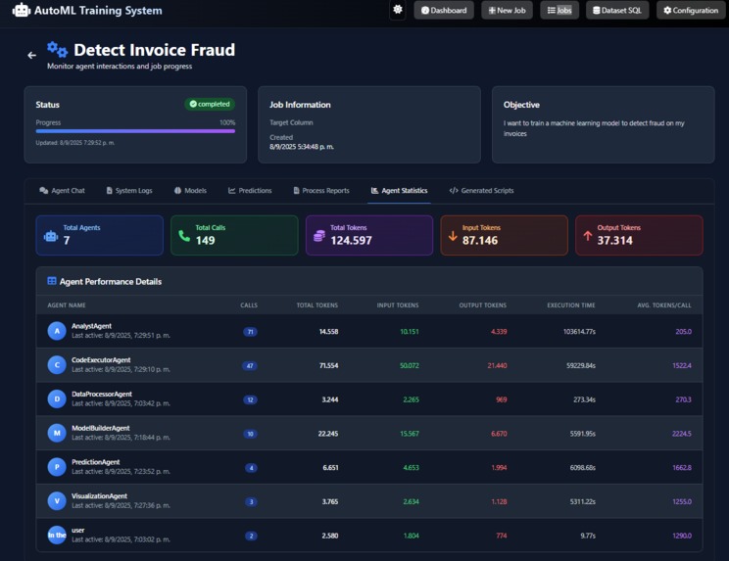Click execution time 103614.77s
Screen dimensions: 729x561
[x=579, y=332]
